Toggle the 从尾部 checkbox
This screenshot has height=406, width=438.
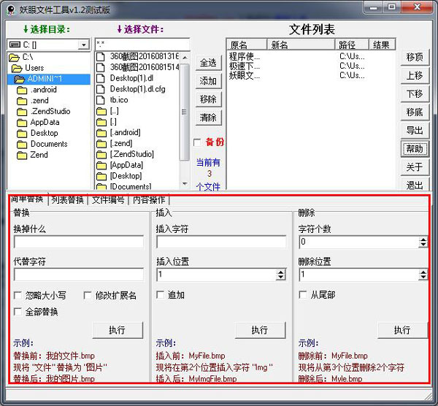click(x=303, y=295)
